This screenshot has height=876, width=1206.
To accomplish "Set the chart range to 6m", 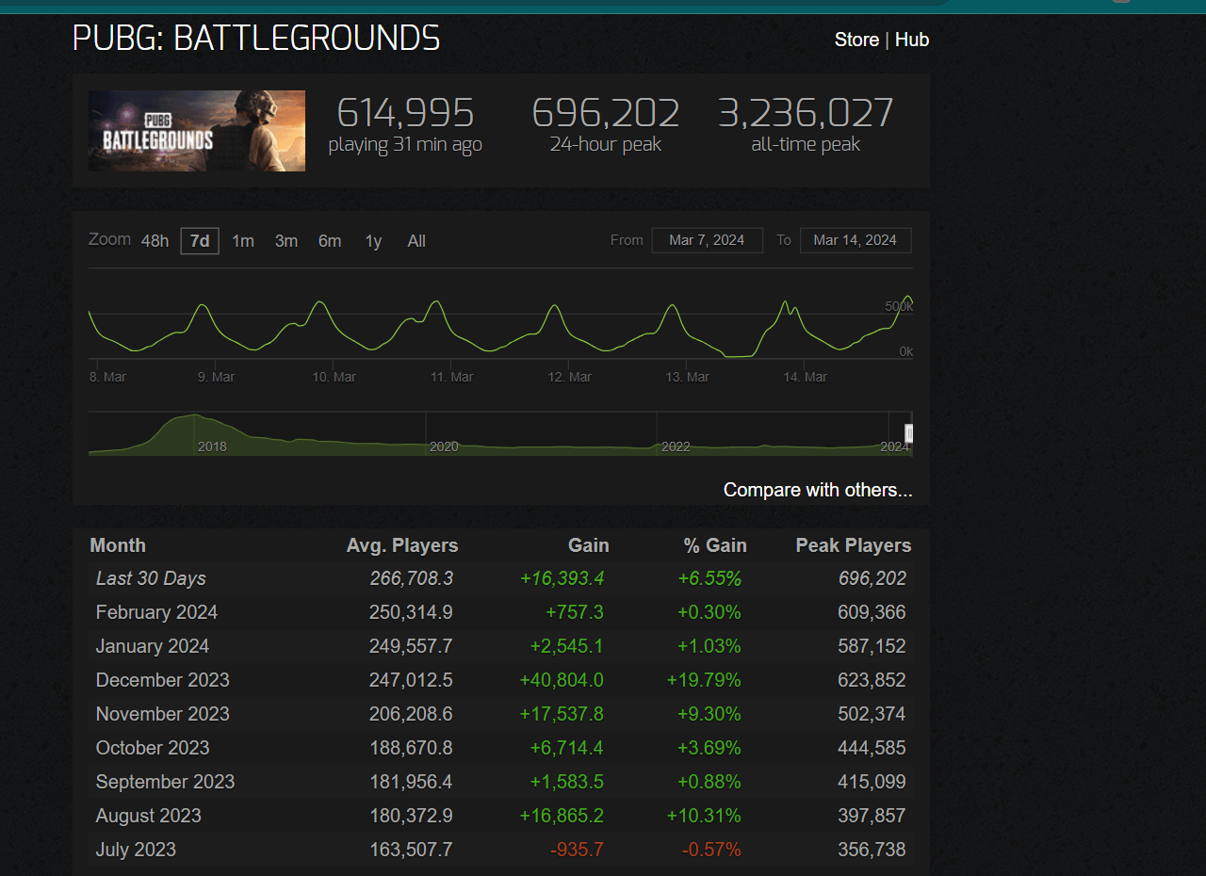I will click(x=330, y=241).
